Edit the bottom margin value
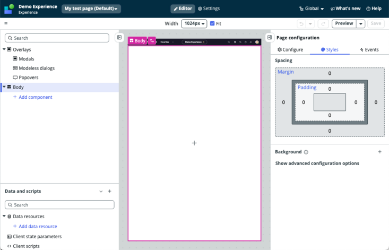Viewport: 389px width, 250px height. tap(330, 131)
